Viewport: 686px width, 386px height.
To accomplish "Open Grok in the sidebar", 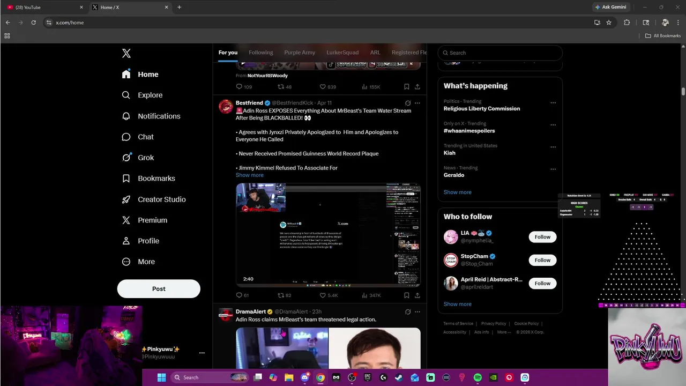I will point(138,158).
